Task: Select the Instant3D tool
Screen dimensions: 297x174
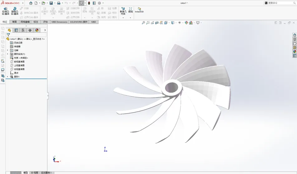Action: click(x=139, y=10)
